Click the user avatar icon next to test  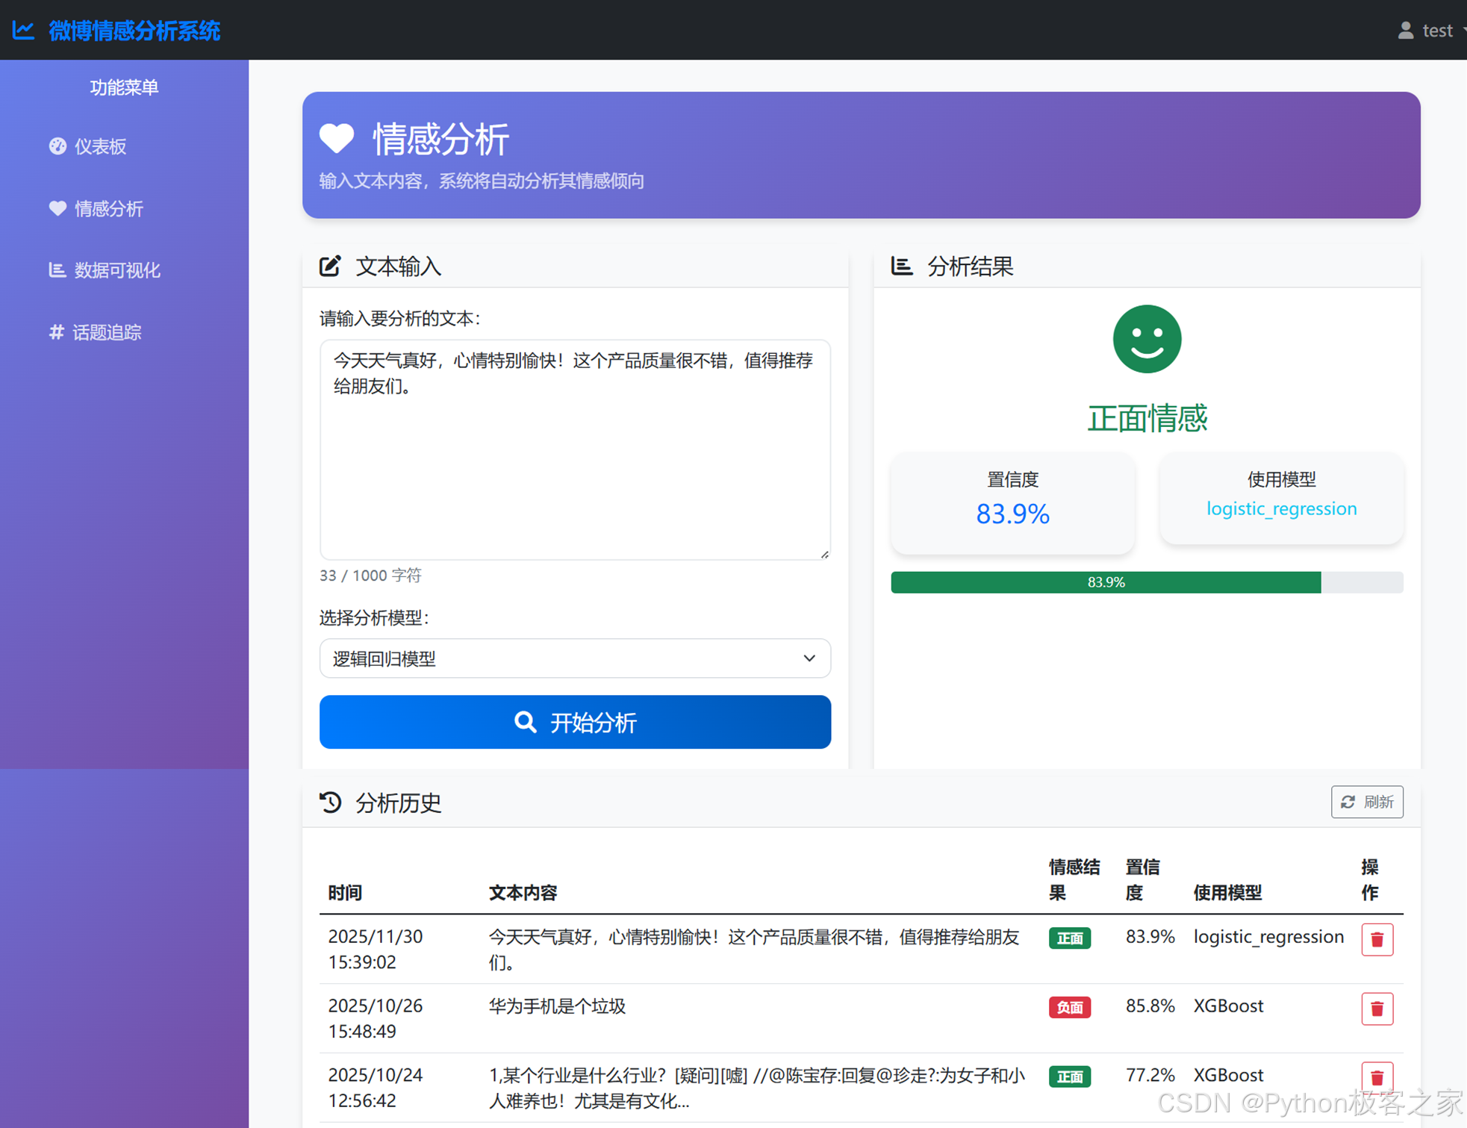[x=1405, y=31]
